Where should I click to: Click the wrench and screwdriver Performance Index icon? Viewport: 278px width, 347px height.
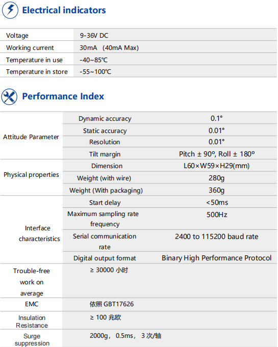9,97
